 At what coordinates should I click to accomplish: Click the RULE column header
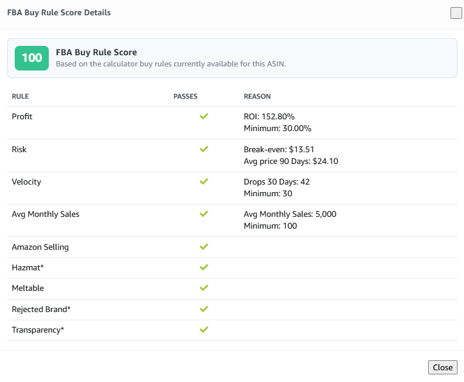click(20, 96)
